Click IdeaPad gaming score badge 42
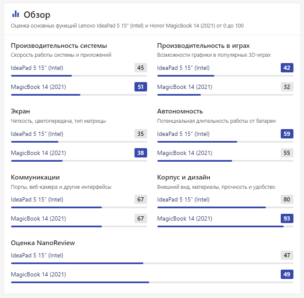 tap(287, 68)
